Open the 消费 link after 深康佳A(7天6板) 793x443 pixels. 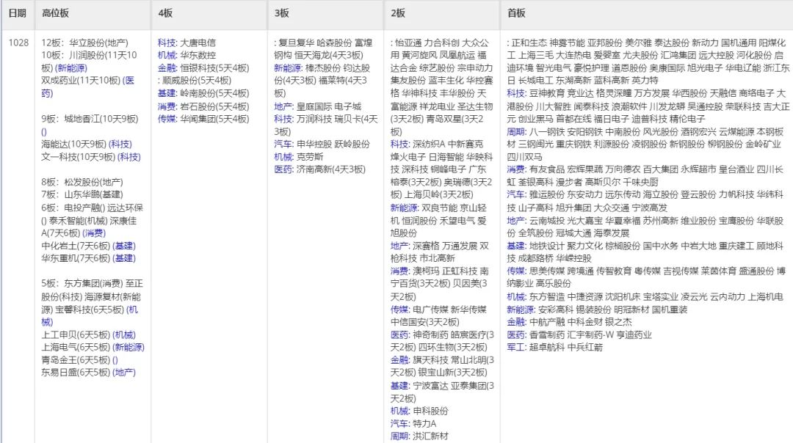point(94,233)
